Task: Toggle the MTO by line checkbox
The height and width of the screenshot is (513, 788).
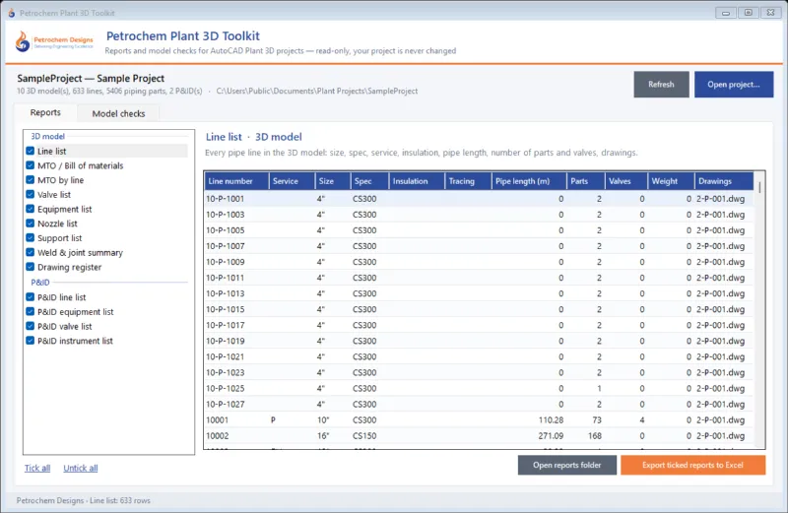Action: click(31, 180)
